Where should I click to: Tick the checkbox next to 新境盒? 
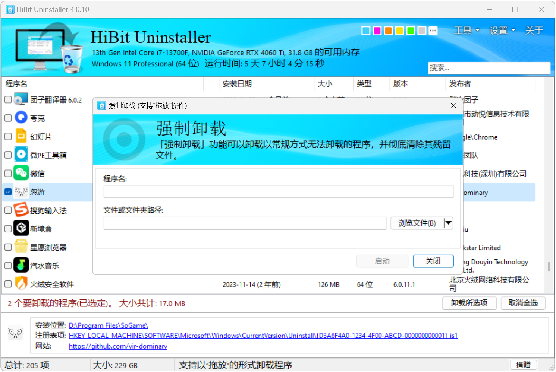tap(8, 229)
